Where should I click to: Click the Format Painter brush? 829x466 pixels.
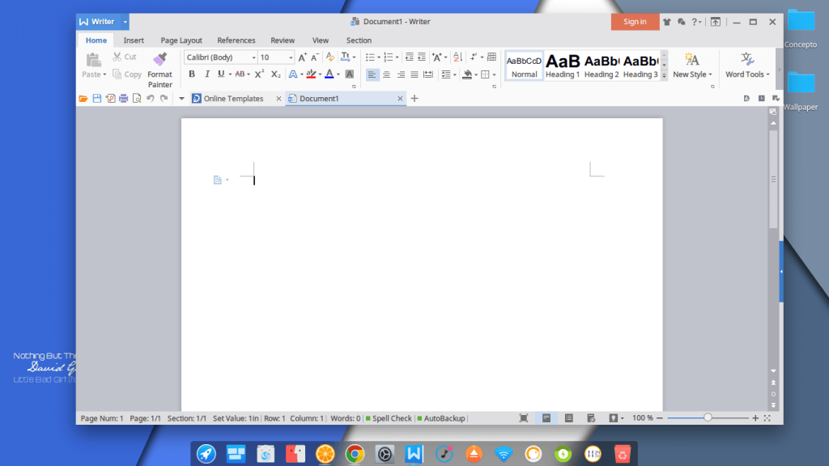(159, 58)
